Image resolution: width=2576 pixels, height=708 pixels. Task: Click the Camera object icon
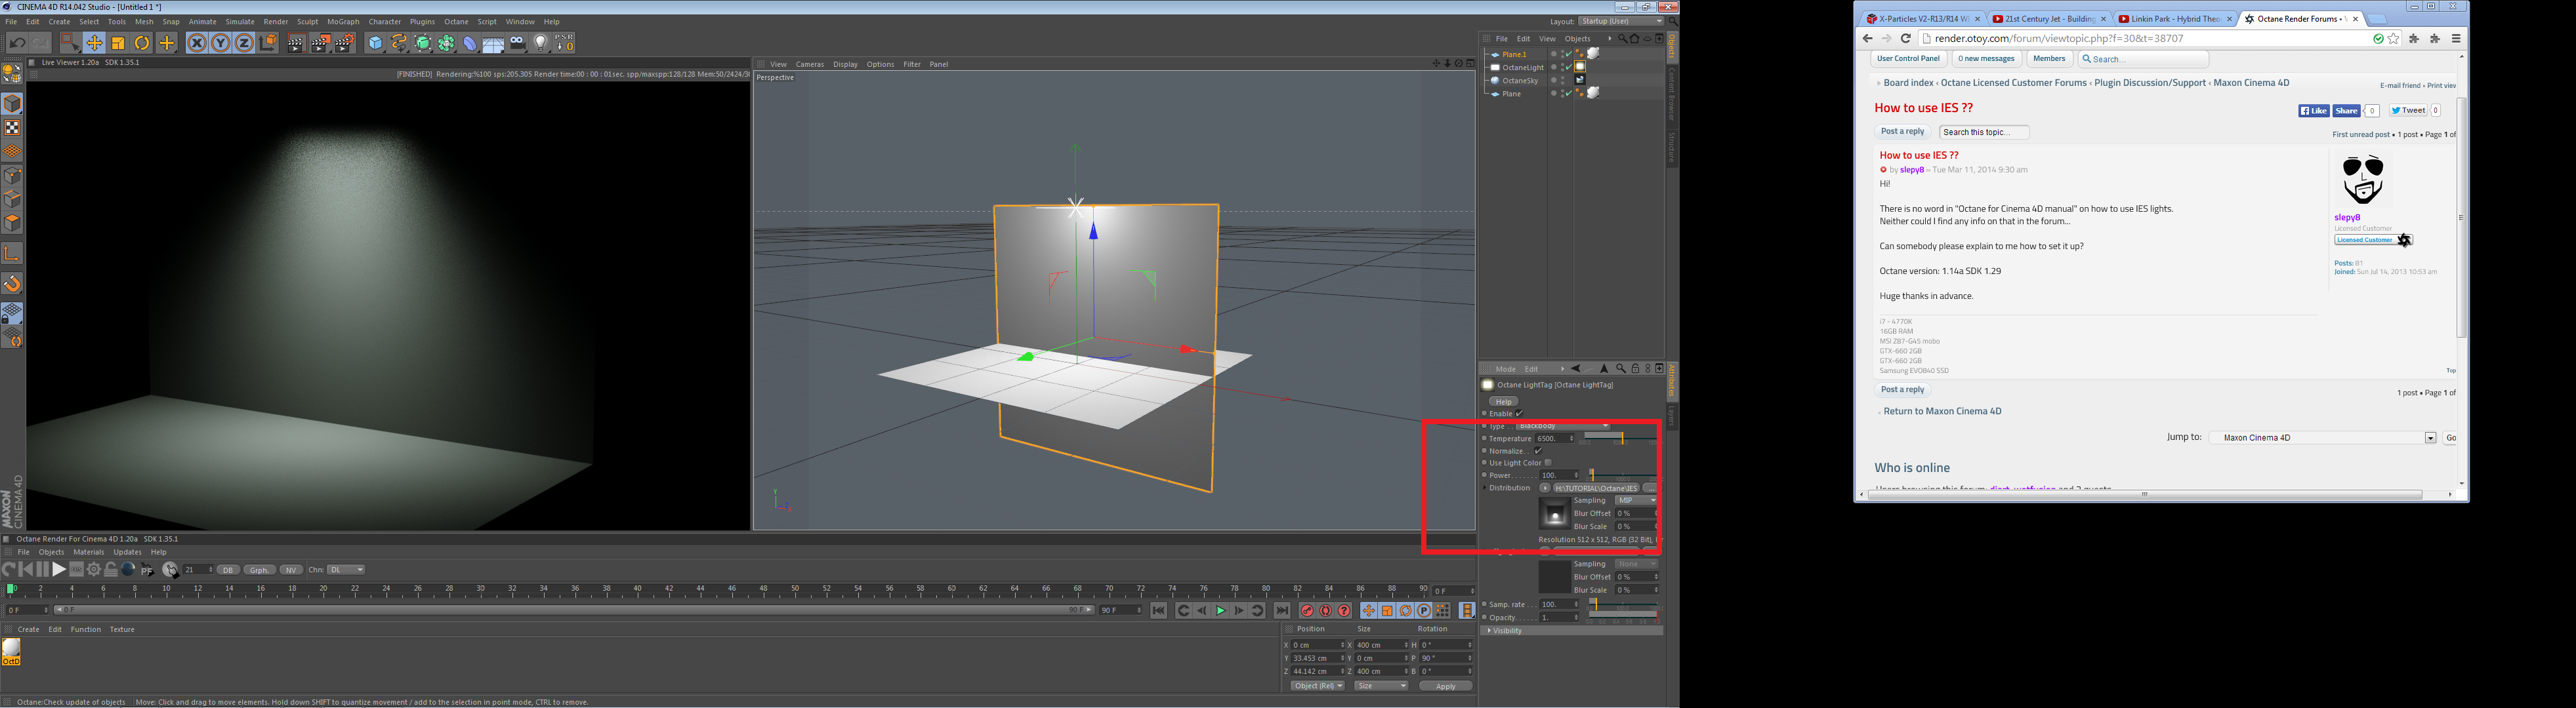click(517, 43)
